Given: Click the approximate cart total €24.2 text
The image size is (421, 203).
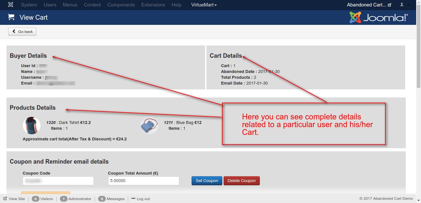Looking at the screenshot, I should coord(75,139).
